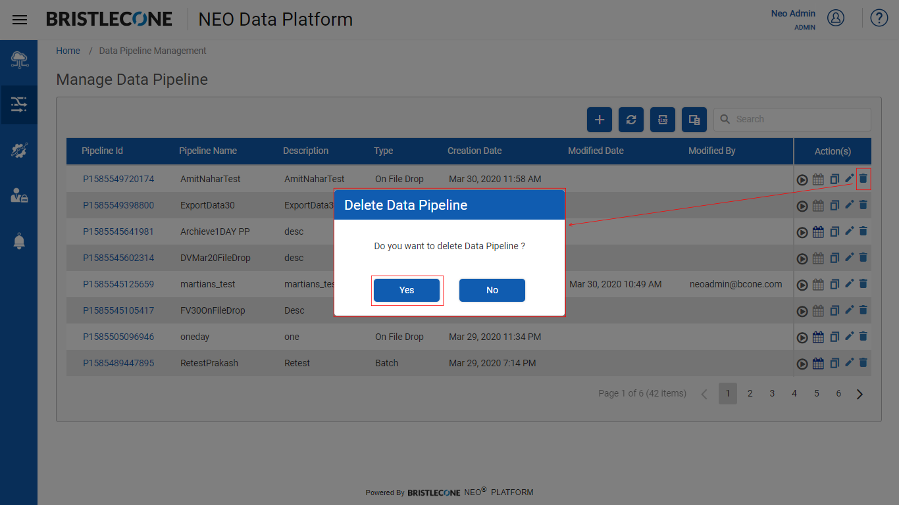899x505 pixels.
Task: Open schedule calendar for RetestPrakash
Action: [x=818, y=363]
